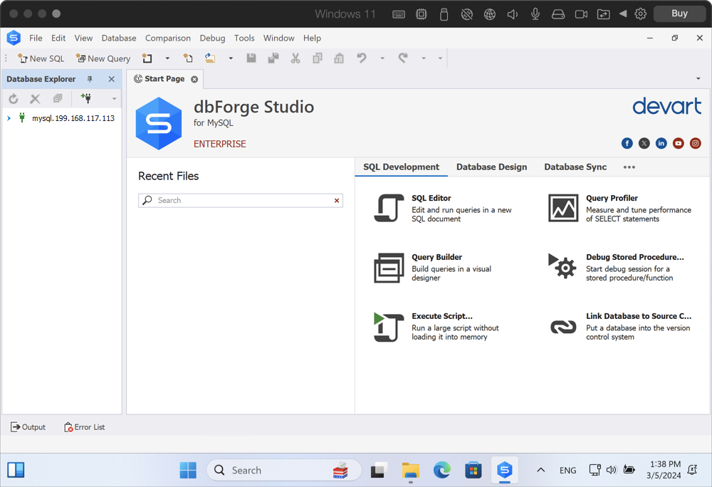Click the New SQL toolbar button
712x487 pixels.
tap(41, 58)
